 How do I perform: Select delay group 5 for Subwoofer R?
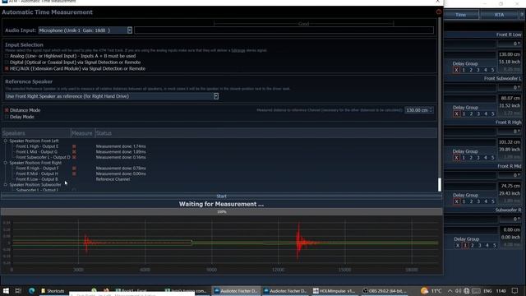coord(494,245)
